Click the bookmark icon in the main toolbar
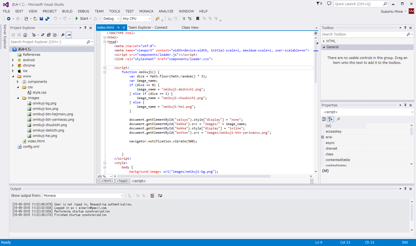The image size is (416, 246). (x=198, y=19)
